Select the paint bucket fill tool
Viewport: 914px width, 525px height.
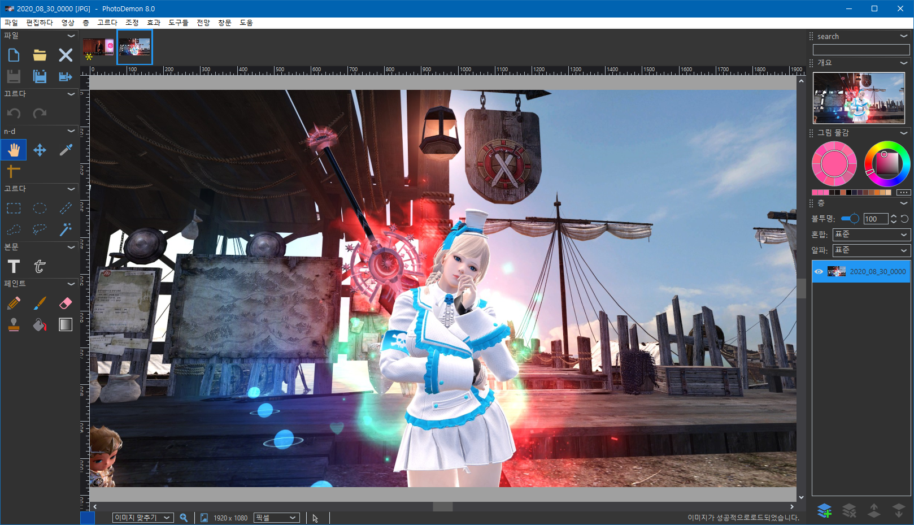click(40, 324)
